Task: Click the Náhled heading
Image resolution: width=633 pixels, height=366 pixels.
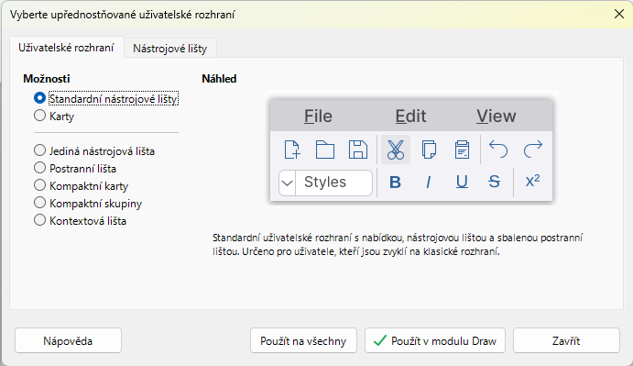Action: [x=219, y=79]
